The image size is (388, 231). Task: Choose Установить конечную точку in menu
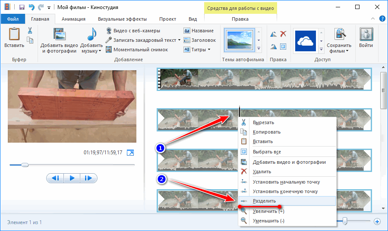click(x=287, y=191)
